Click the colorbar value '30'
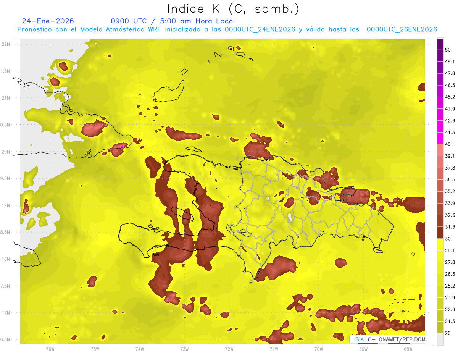 448,239
